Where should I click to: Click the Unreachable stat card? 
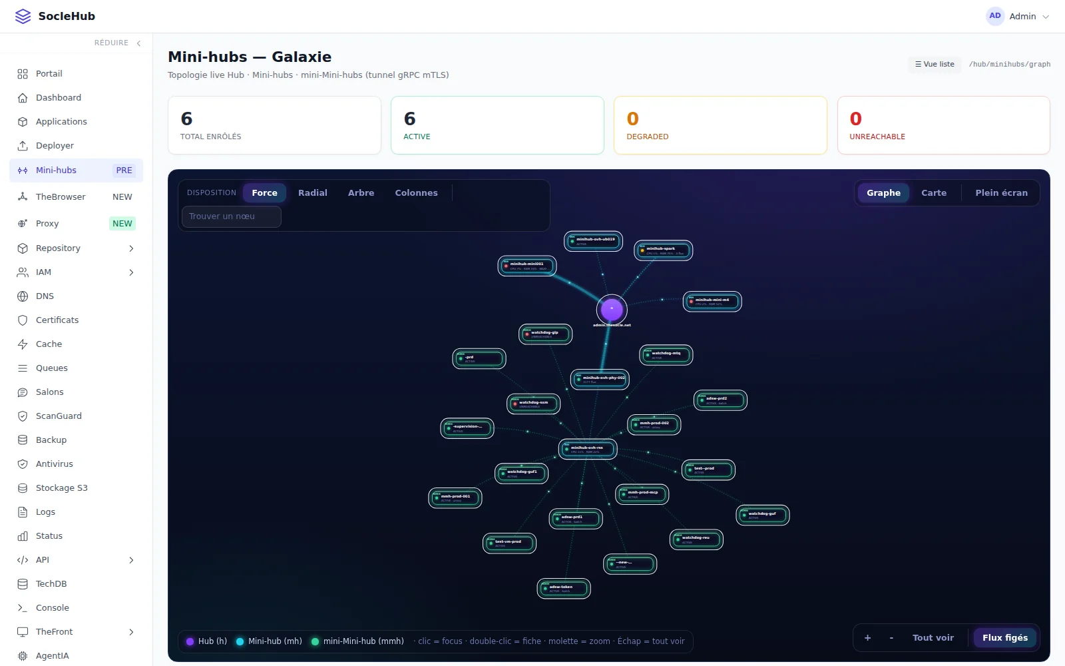click(x=943, y=125)
